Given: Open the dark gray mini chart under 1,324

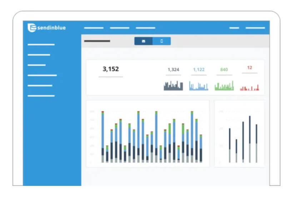Looking at the screenshot, I should [173, 86].
